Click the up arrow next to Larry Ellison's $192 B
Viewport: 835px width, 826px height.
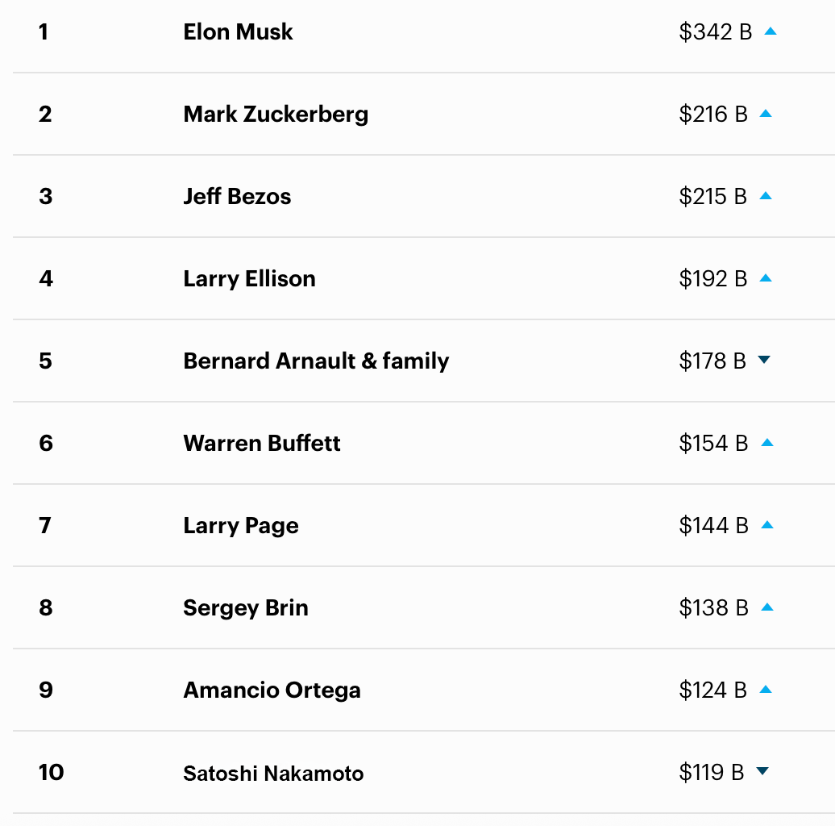766,278
